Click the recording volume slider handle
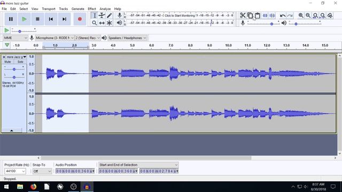342x192 pixels. [x=271, y=24]
